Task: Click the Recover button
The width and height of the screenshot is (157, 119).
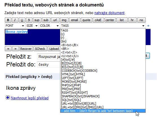Action: pos(26,49)
